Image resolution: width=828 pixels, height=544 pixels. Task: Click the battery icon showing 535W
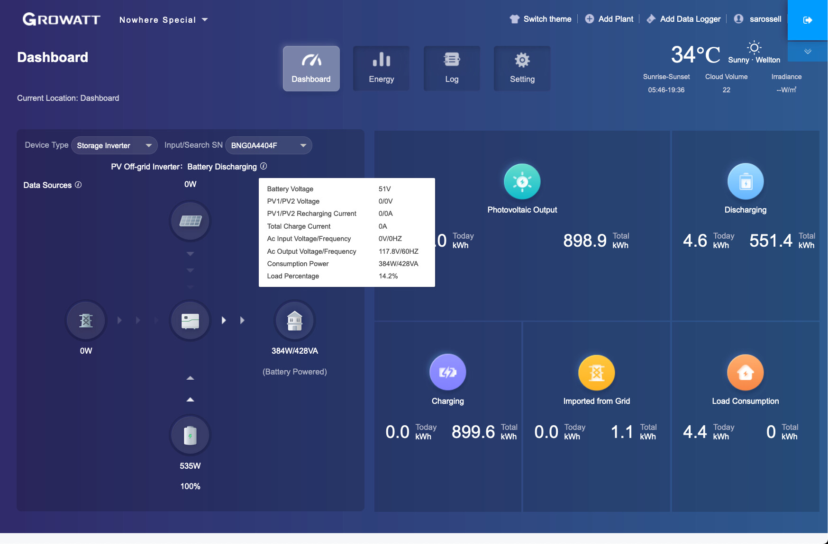190,435
